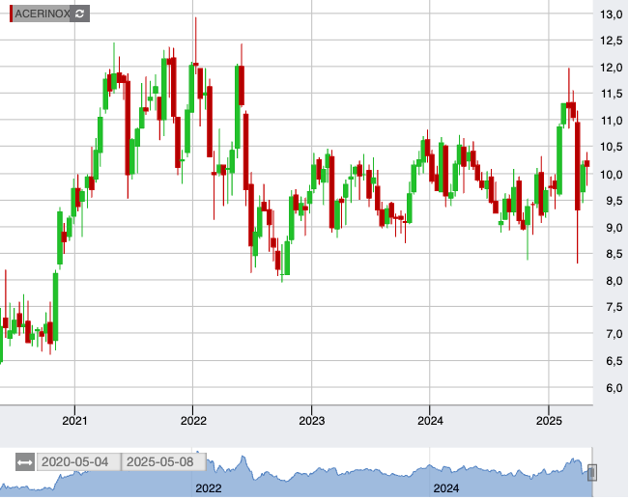
Task: Click the 8,0 price axis label
Action: [614, 281]
